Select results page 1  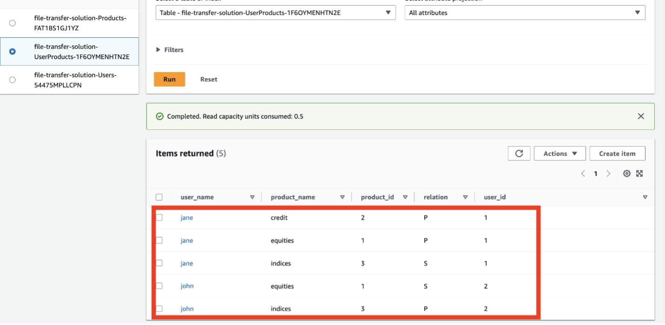click(596, 173)
